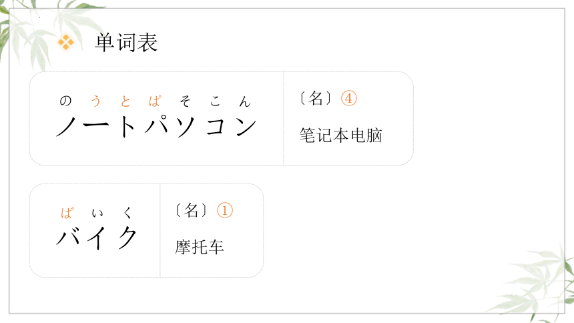
Task: Click the orange furigana ば above バ
Action: coord(67,213)
